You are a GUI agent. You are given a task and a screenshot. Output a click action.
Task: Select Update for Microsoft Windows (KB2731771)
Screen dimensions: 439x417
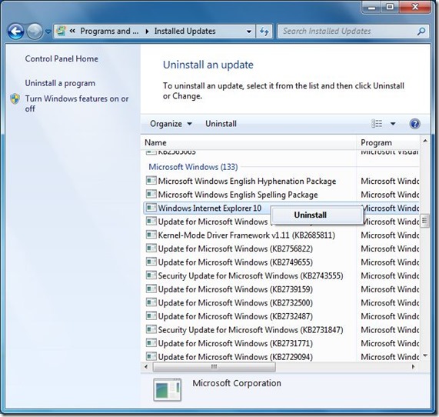pos(235,343)
